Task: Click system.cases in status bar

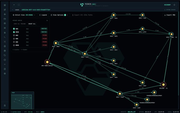Action: 16,112
